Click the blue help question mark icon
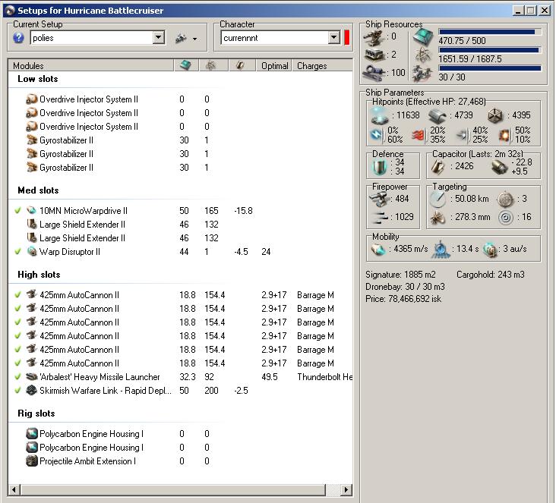 18,38
